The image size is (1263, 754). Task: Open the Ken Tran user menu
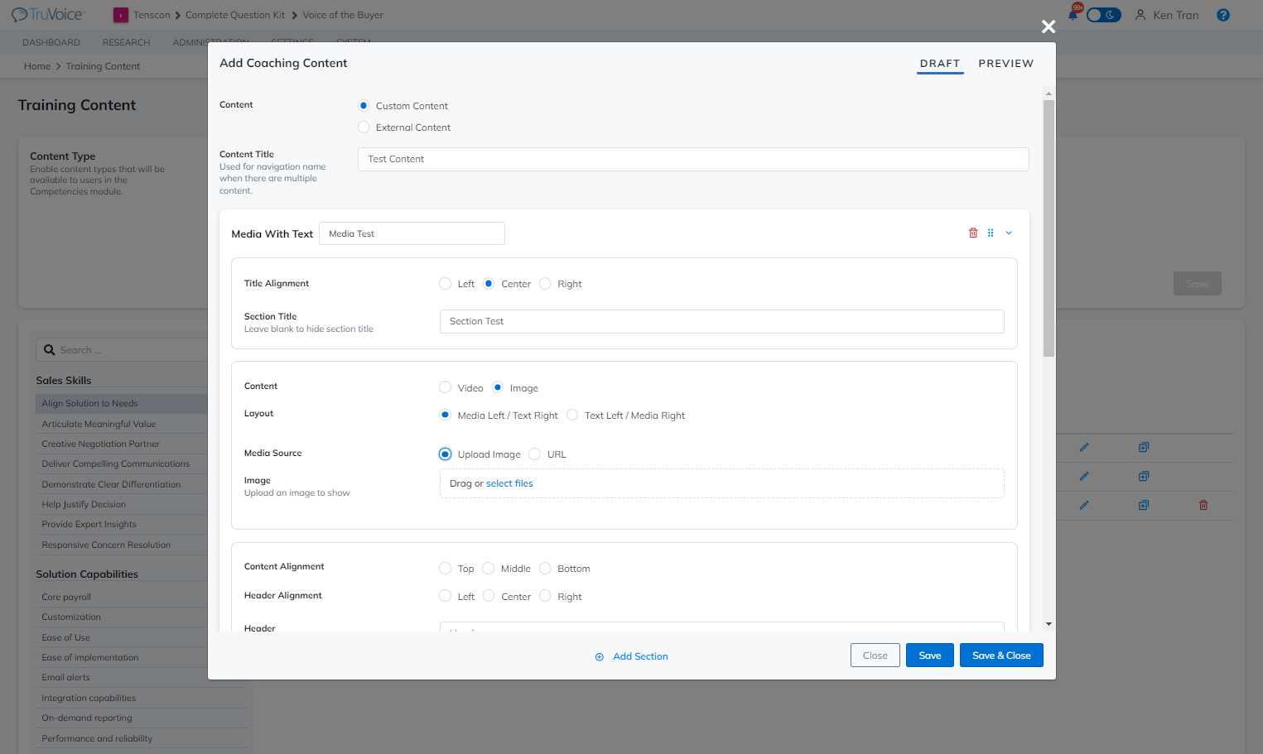[x=1167, y=15]
